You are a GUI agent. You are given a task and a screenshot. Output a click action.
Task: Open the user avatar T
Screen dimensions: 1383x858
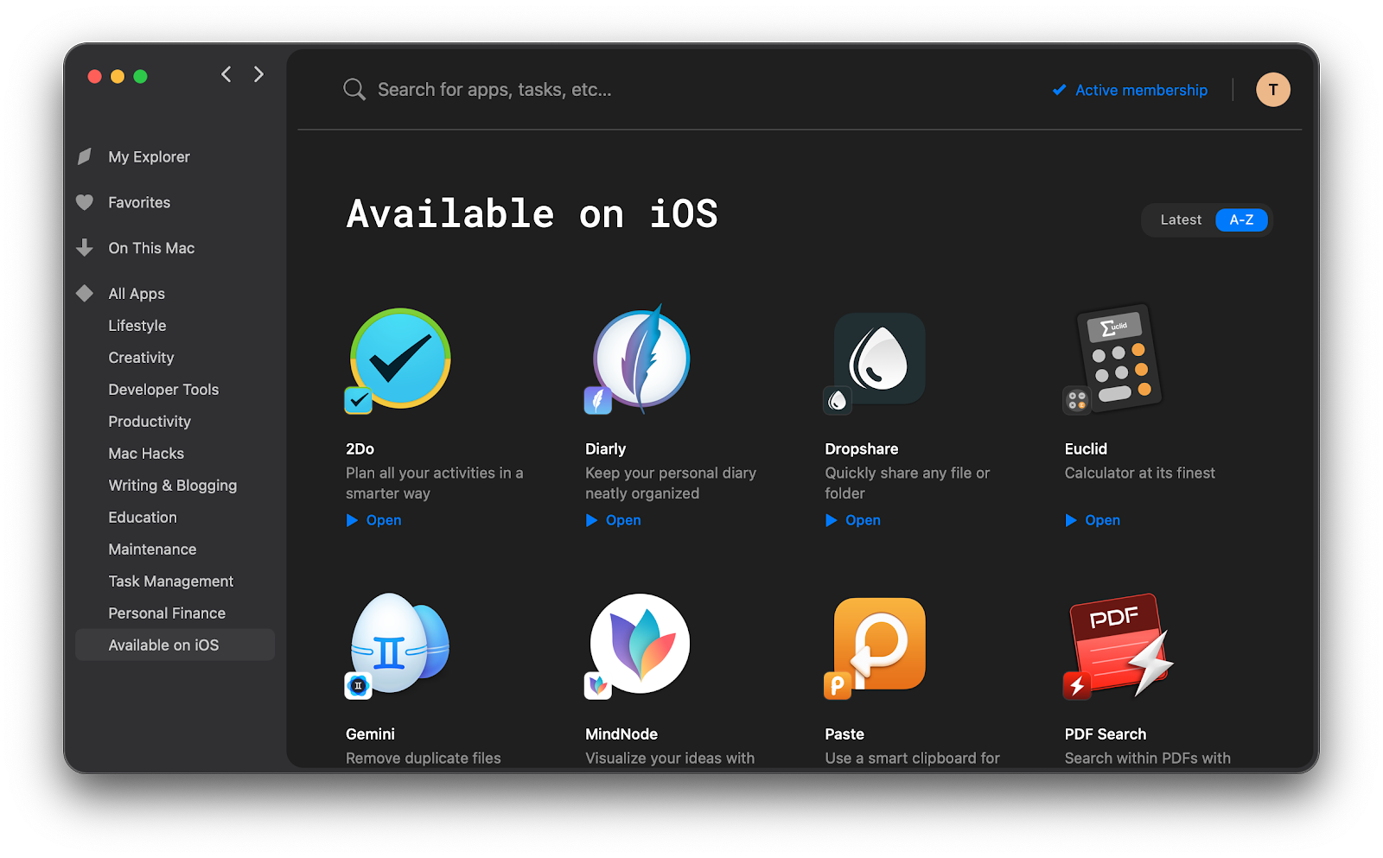(1272, 90)
